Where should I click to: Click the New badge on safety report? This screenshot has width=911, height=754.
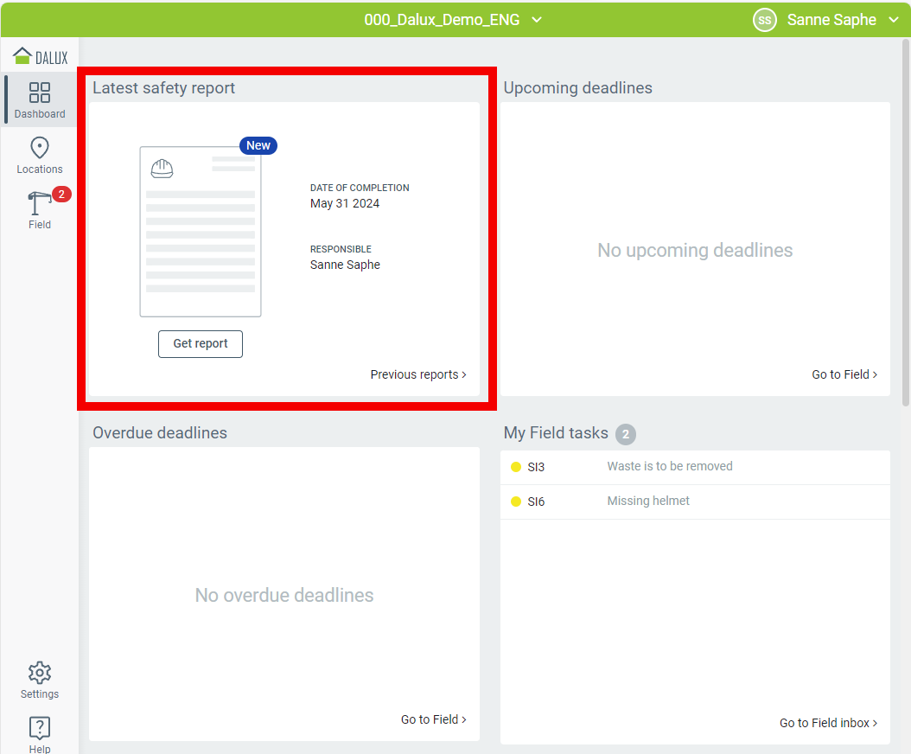(x=258, y=145)
